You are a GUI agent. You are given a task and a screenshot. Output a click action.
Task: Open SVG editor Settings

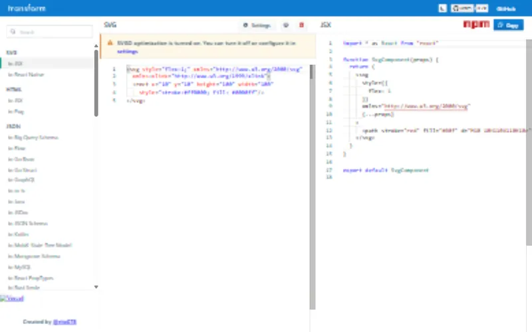click(x=257, y=25)
